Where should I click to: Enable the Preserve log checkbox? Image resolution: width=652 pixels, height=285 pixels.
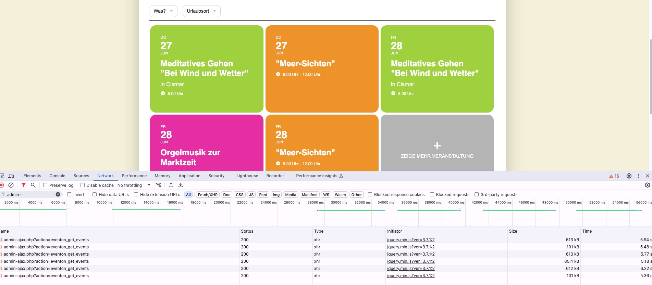(45, 185)
